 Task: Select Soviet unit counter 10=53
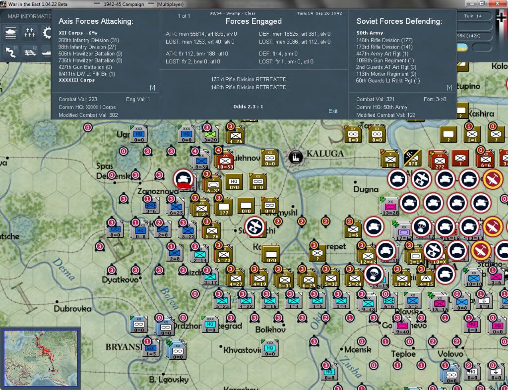[x=225, y=161]
